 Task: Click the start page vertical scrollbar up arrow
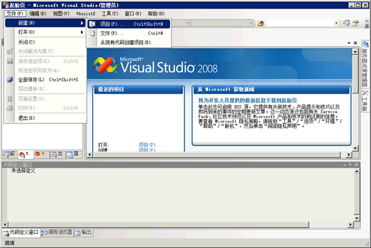(355, 51)
